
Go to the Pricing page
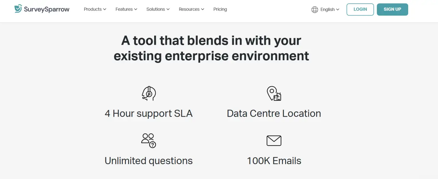(220, 9)
